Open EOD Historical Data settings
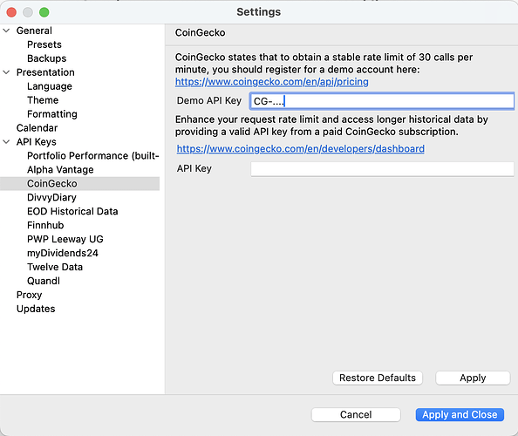Viewport: 518px width, 436px height. [x=72, y=211]
